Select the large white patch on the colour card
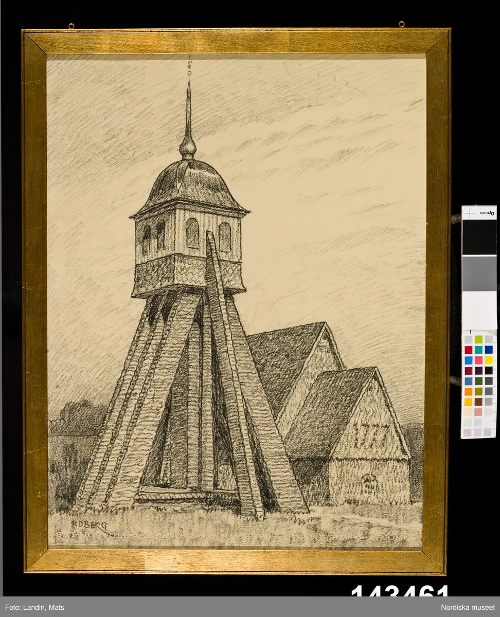 click(479, 310)
